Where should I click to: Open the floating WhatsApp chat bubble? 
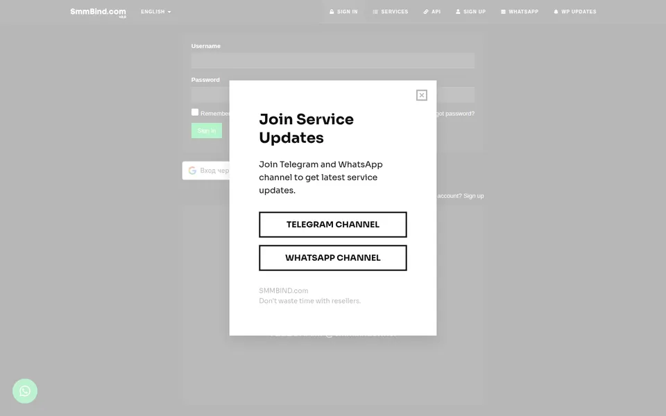25,391
